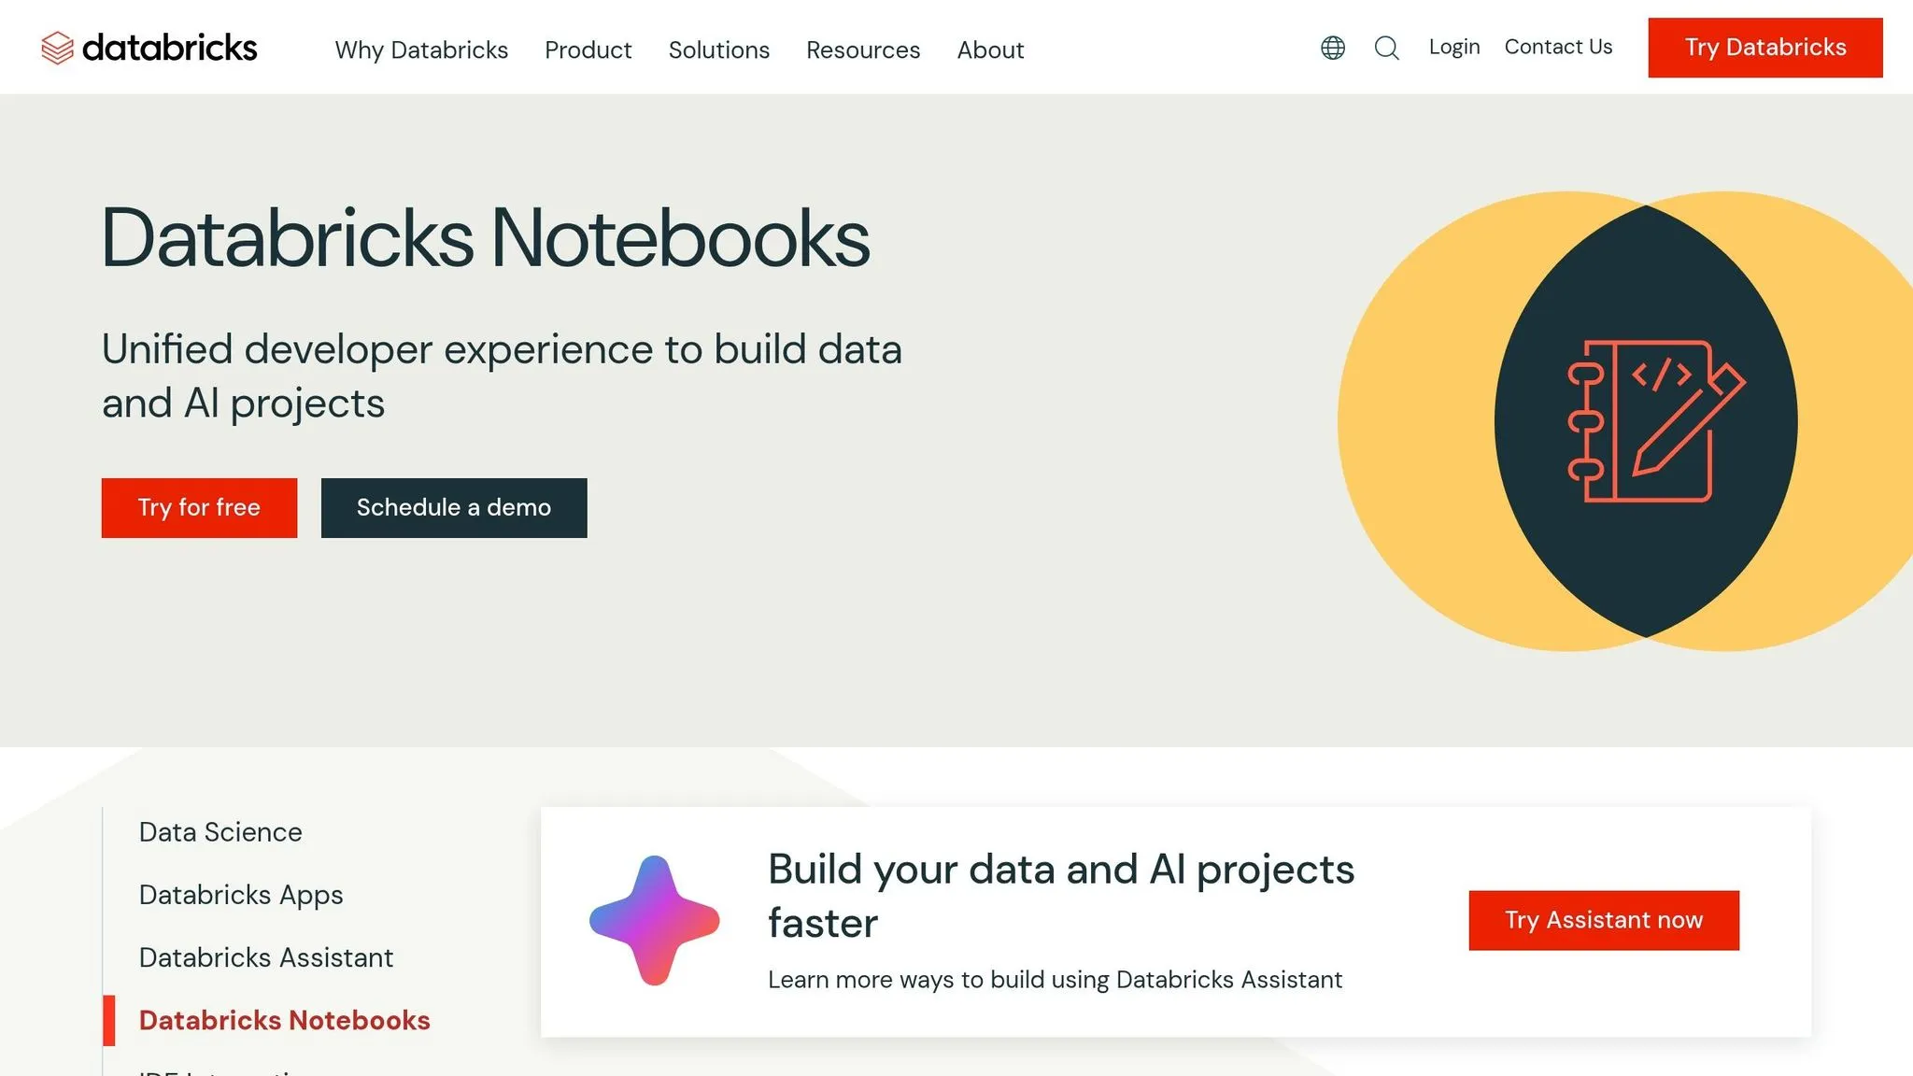Open the language globe selector

pyautogui.click(x=1333, y=48)
